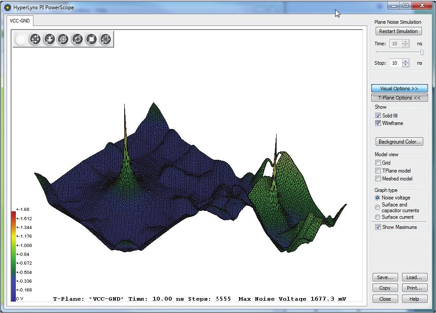This screenshot has width=436, height=313.
Task: Click the down-arrow view toolbar icon
Action: point(49,39)
